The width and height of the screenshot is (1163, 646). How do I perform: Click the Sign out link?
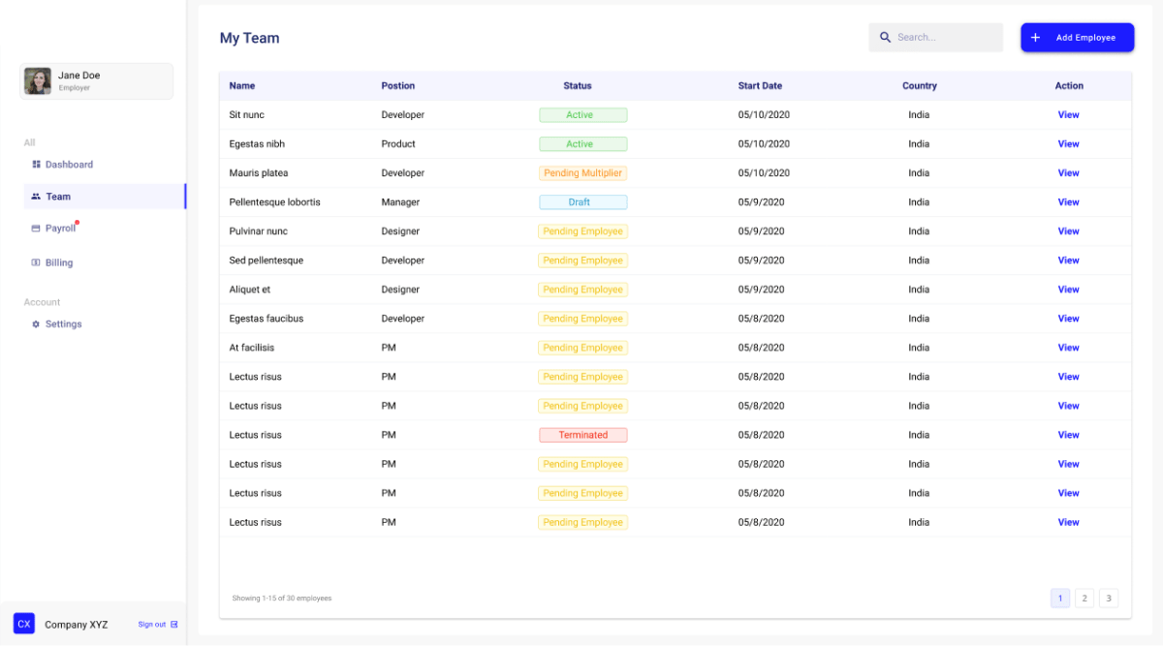[x=152, y=625]
